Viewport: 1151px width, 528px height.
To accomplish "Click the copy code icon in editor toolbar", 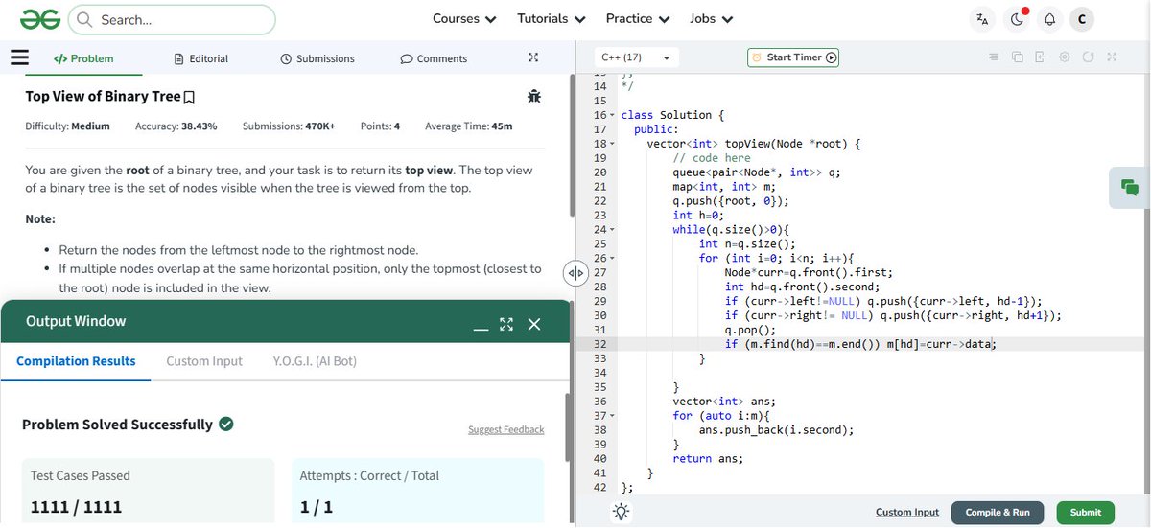I will (1018, 57).
